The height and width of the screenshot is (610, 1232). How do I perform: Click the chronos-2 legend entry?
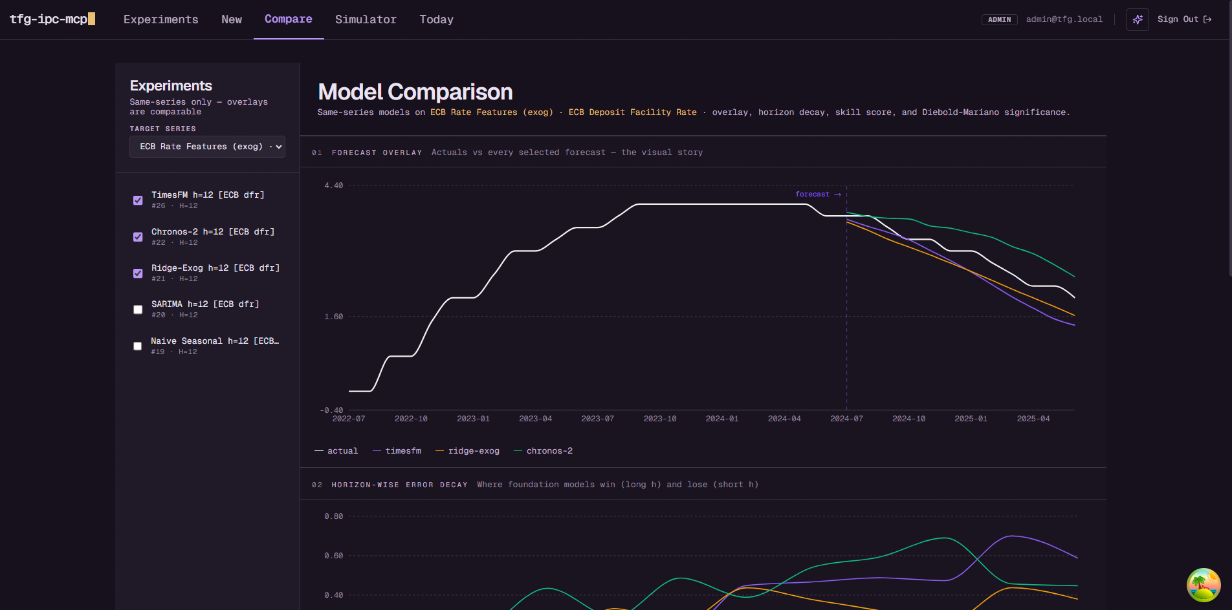point(543,451)
